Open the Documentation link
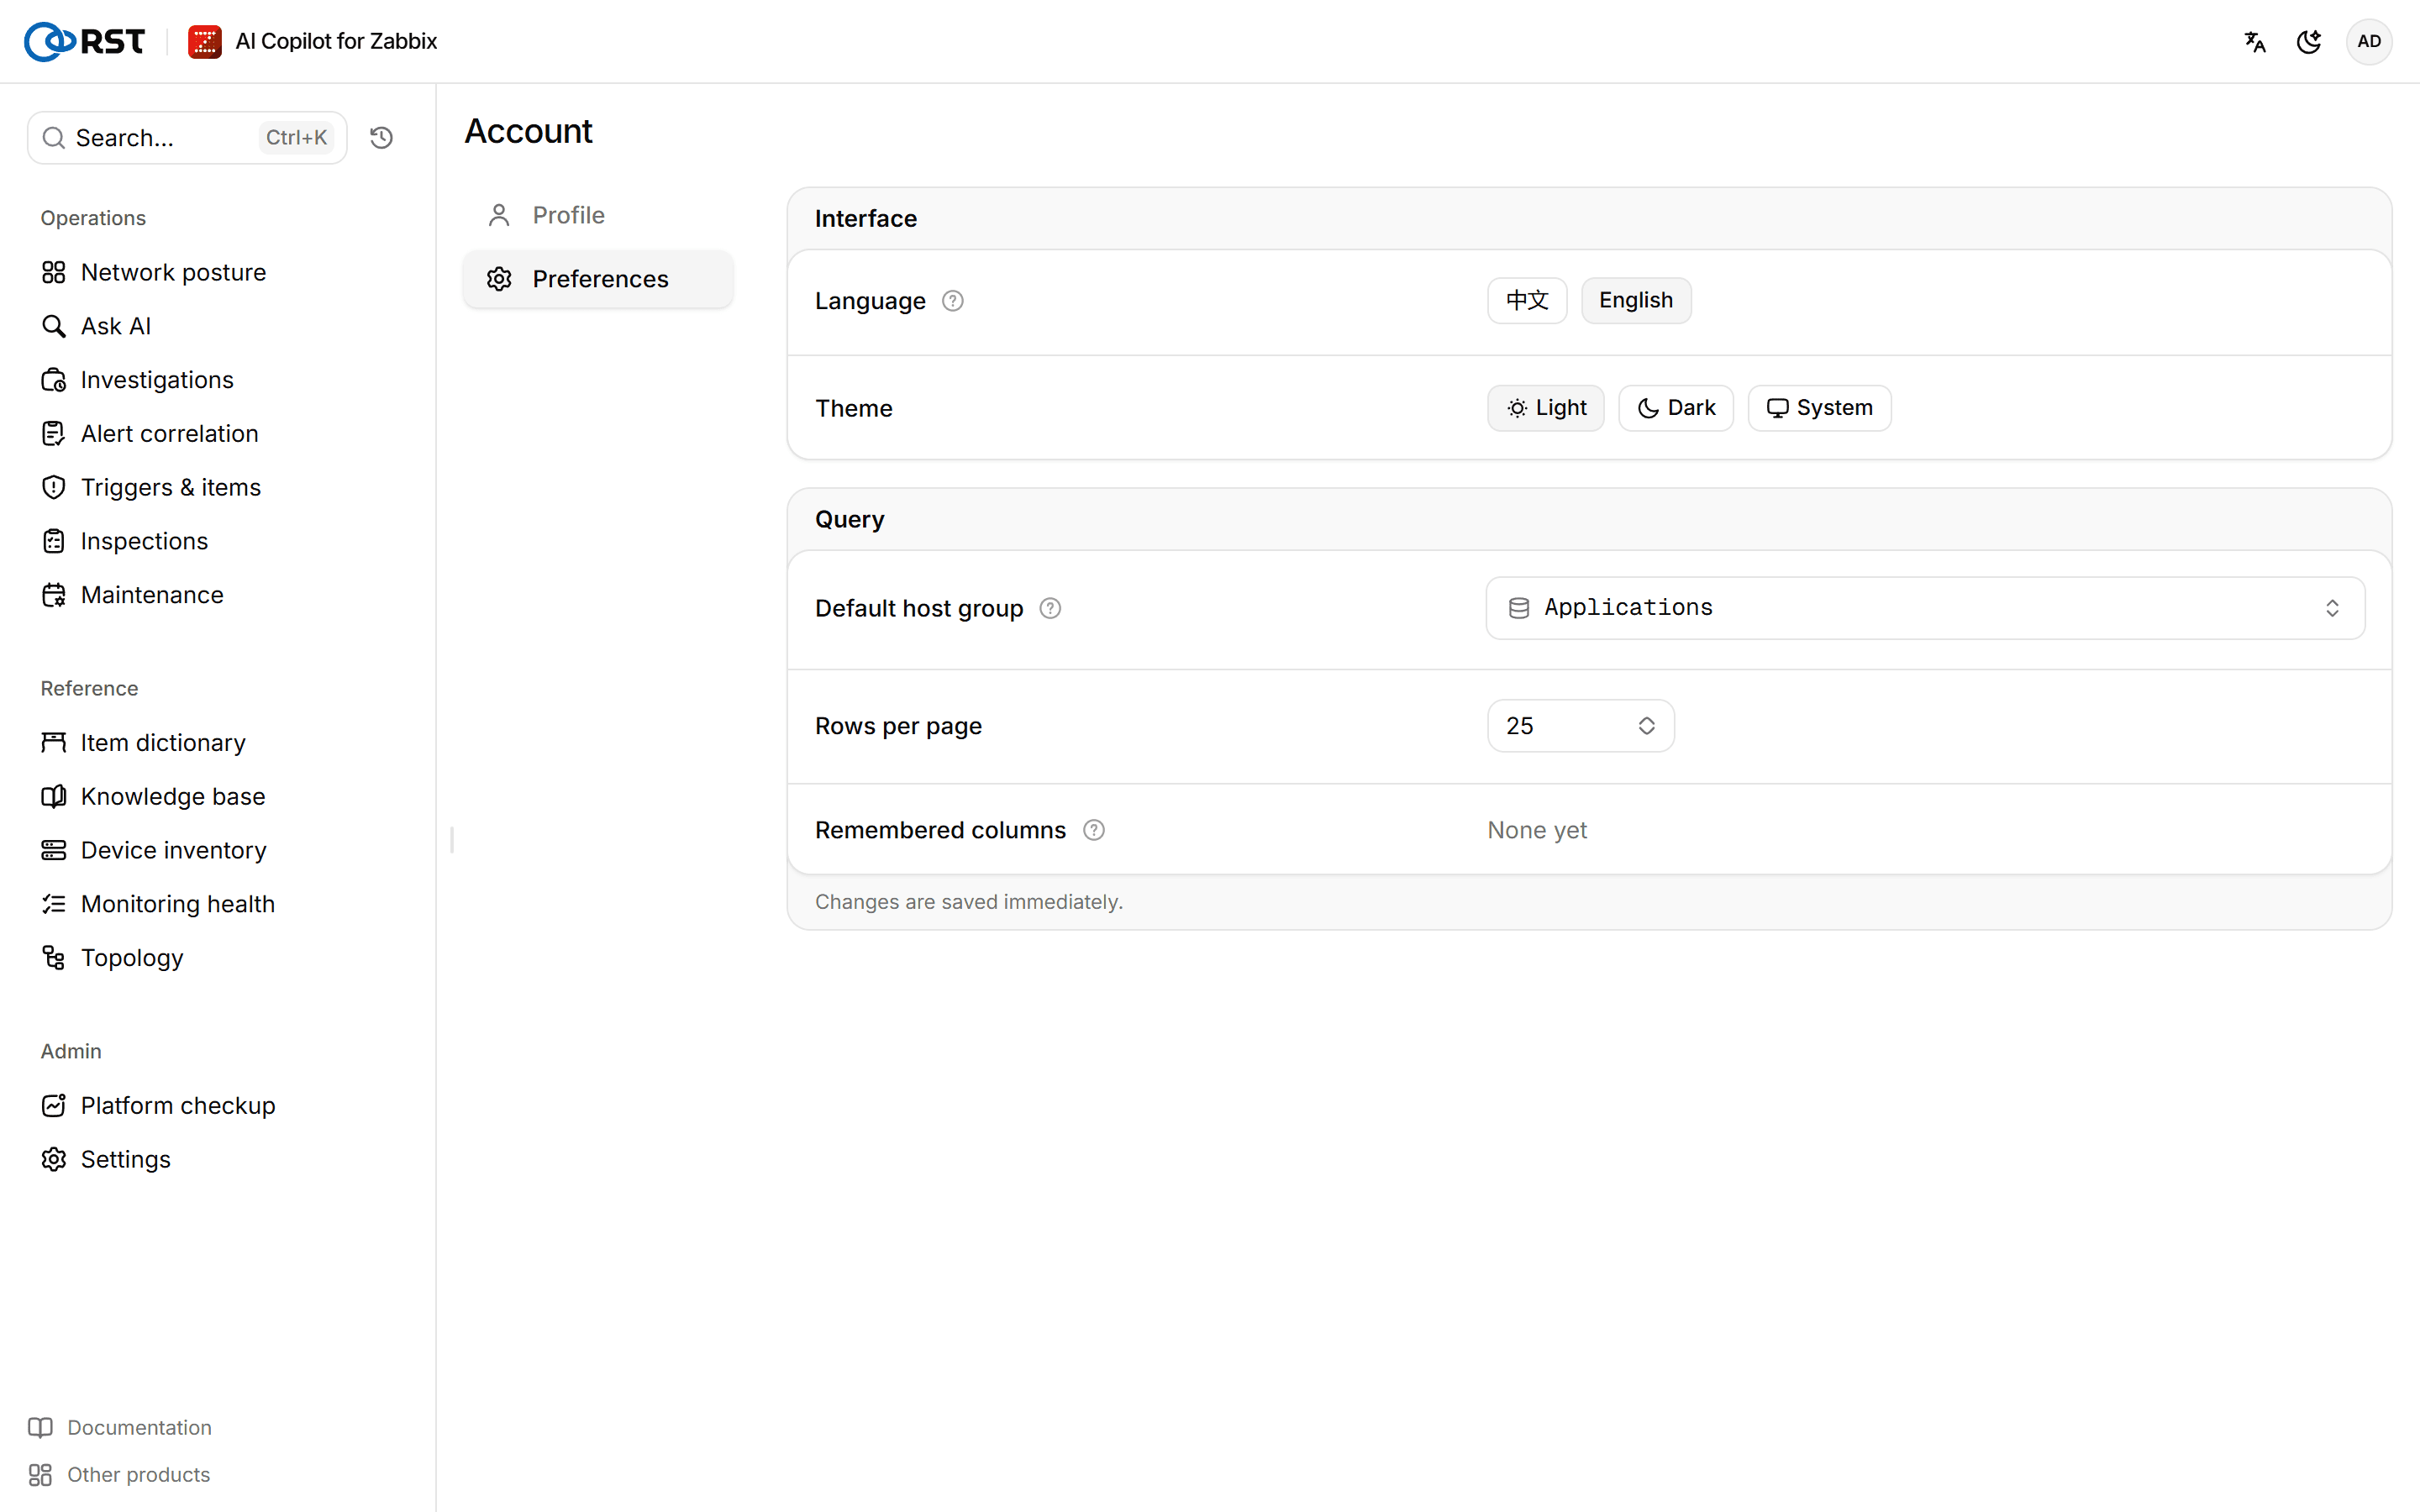Image resolution: width=2420 pixels, height=1512 pixels. coord(121,1427)
